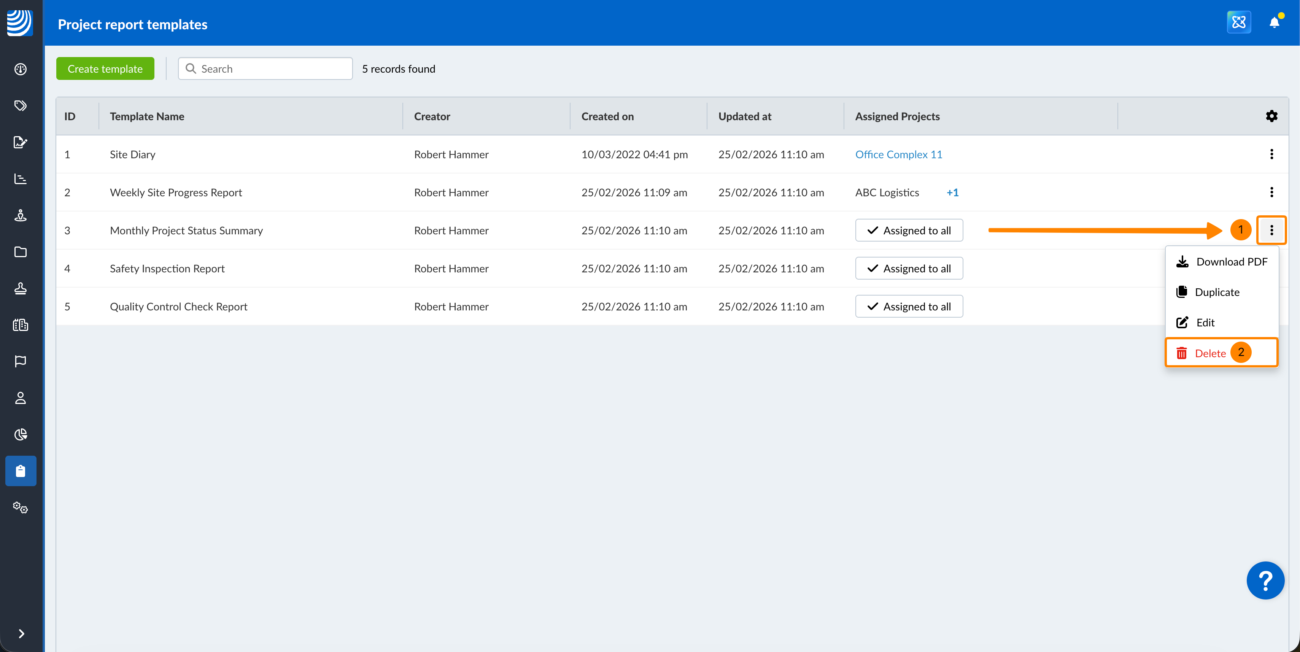The width and height of the screenshot is (1300, 652).
Task: Click the flag sidebar icon
Action: (21, 361)
